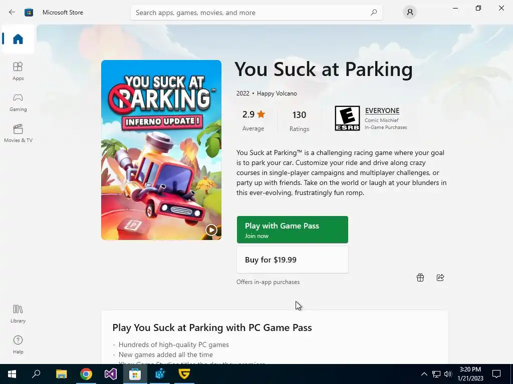Open the Library in the sidebar
Image resolution: width=513 pixels, height=384 pixels.
tap(18, 313)
